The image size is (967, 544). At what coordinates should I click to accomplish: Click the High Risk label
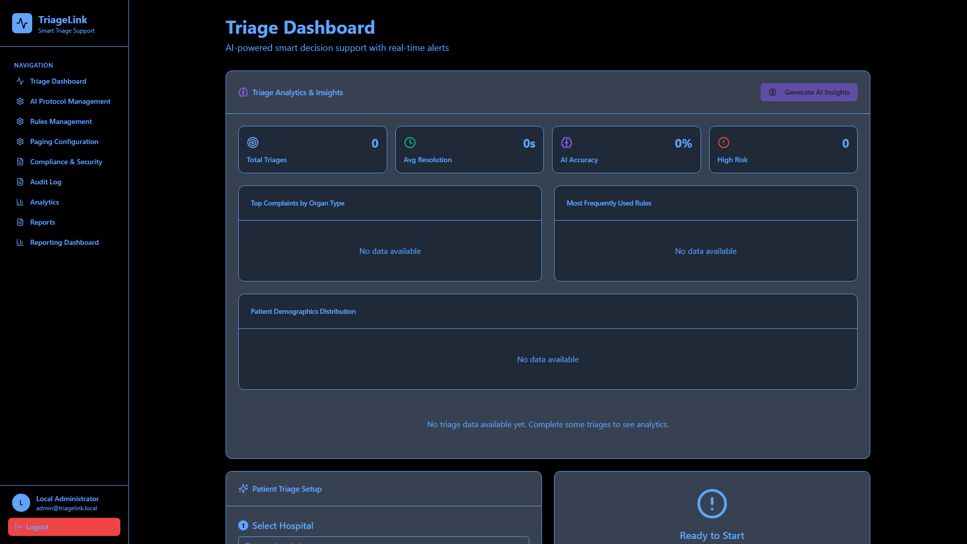coord(732,160)
